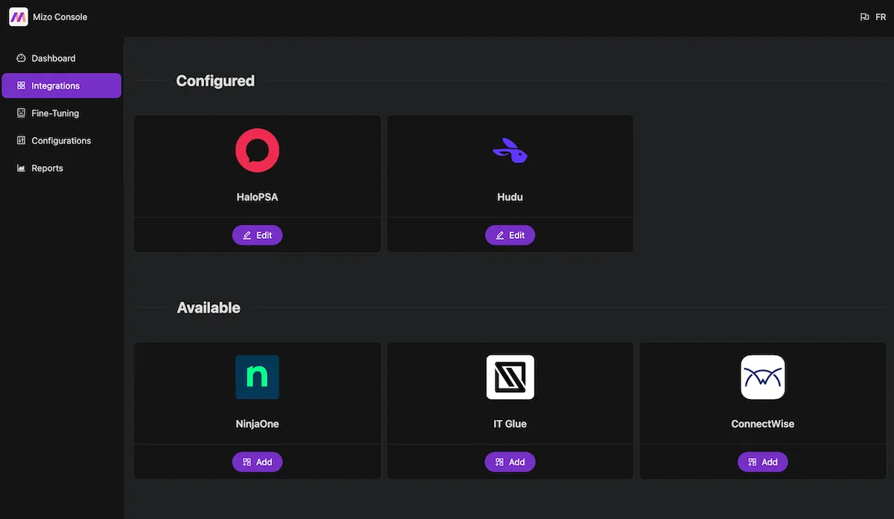This screenshot has height=519, width=894.
Task: Click the Mizo Console title text
Action: [x=60, y=17]
